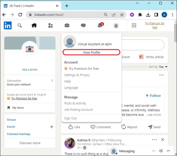
Task: Open the first post's three-dot menu
Action: (162, 75)
